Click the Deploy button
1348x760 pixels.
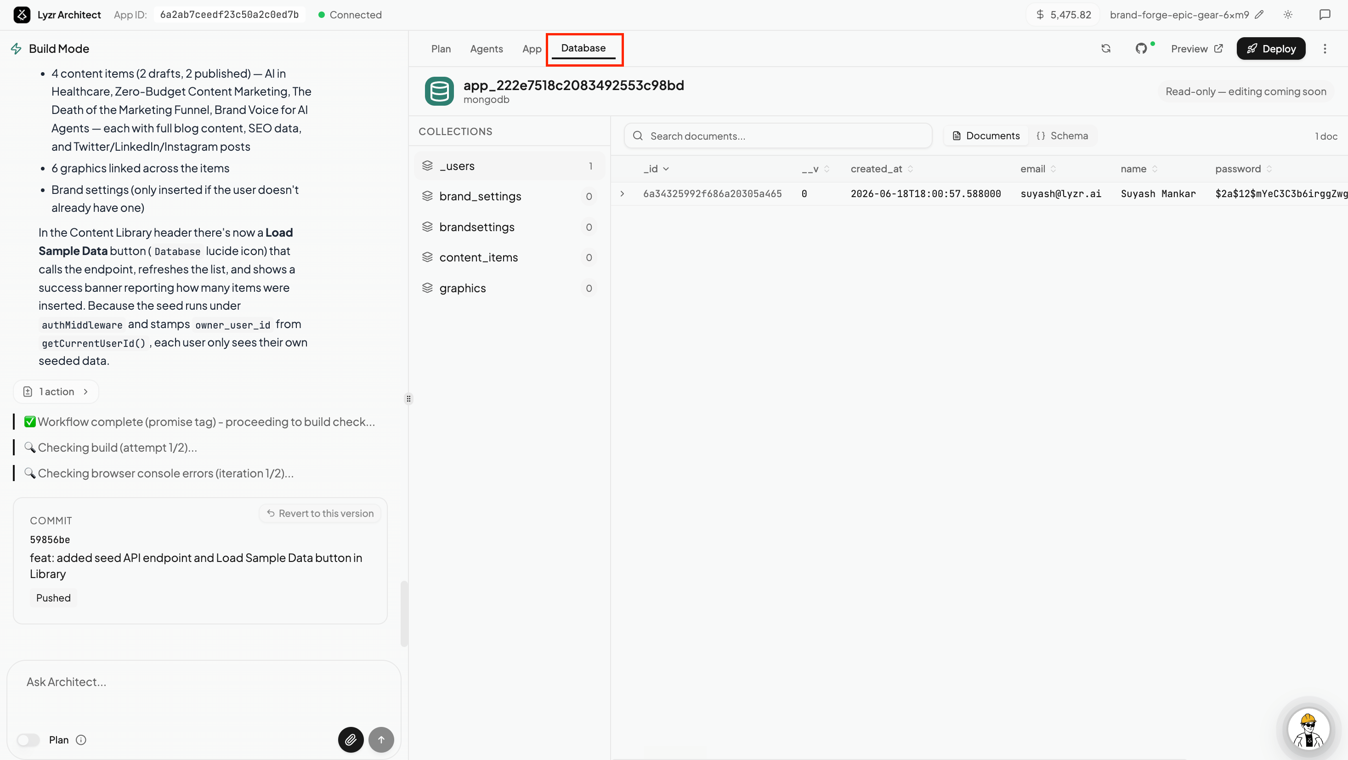[x=1270, y=49]
